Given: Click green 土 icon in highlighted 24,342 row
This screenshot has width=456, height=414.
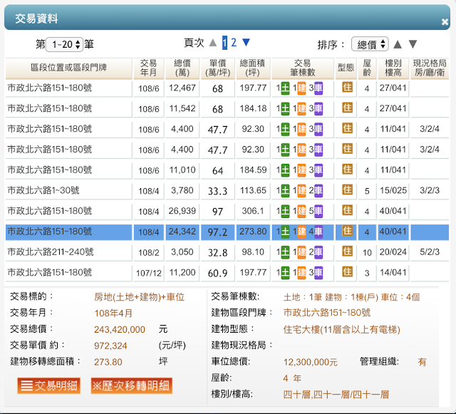Looking at the screenshot, I should click(285, 232).
